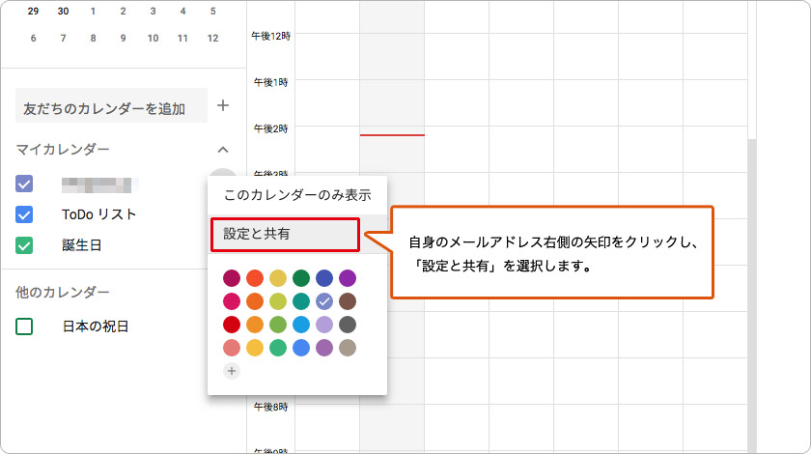
Task: Pick the checked lavender-blue swatch
Action: (x=324, y=301)
